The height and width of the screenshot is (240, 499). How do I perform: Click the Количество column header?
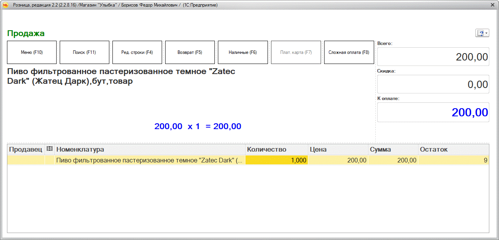276,150
